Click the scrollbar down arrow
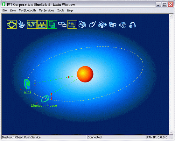 tap(171, 132)
